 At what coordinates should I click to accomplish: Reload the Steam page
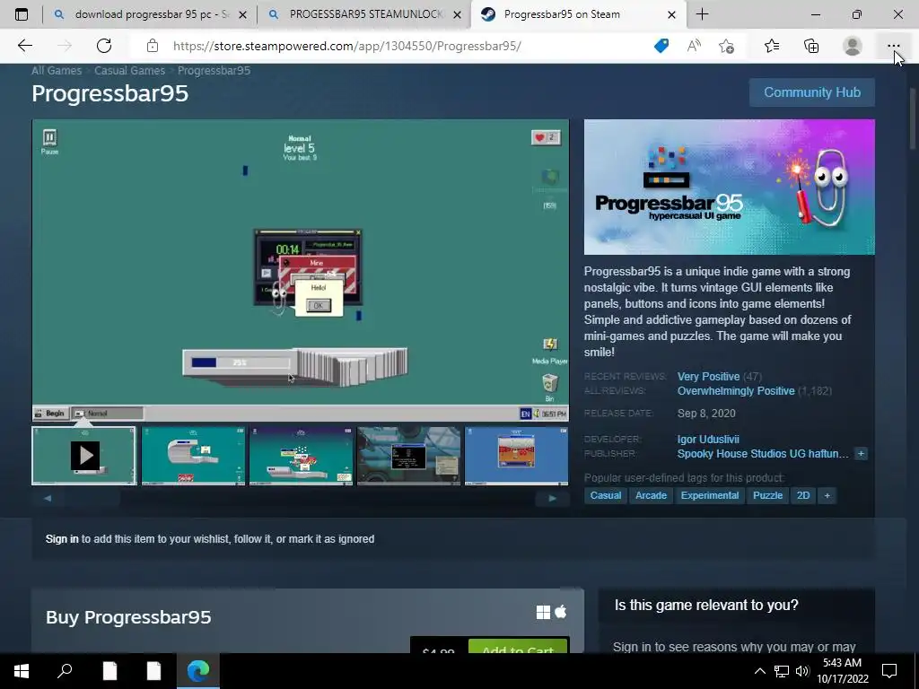(x=104, y=46)
